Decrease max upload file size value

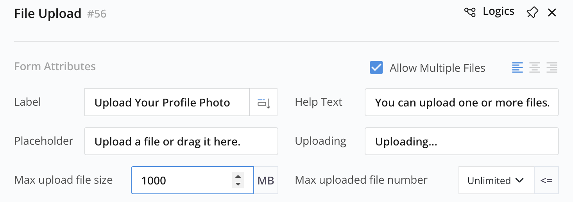(238, 184)
